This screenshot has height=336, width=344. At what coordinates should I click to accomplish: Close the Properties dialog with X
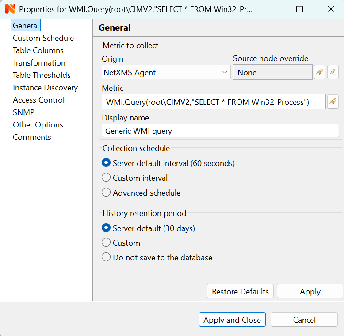(331, 9)
